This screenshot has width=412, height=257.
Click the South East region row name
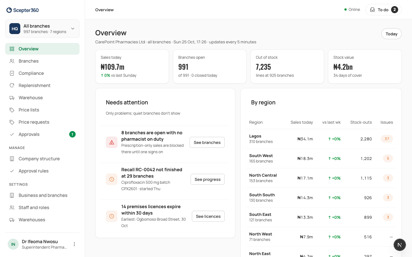(x=260, y=214)
